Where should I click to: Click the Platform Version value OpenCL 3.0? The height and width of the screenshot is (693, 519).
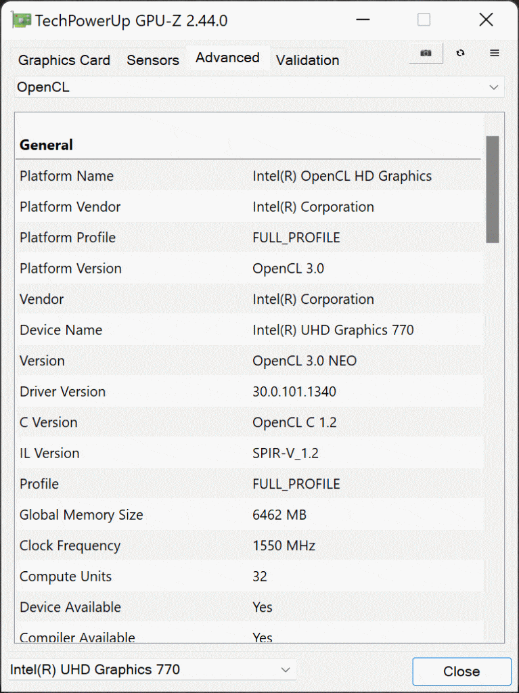(x=288, y=268)
